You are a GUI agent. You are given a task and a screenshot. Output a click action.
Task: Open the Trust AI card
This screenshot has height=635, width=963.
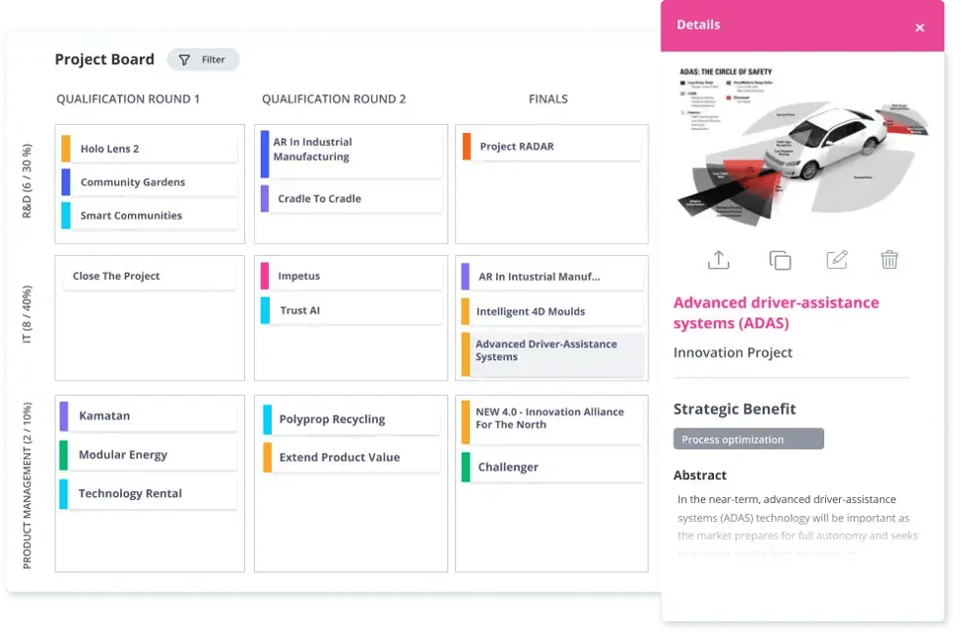(350, 311)
